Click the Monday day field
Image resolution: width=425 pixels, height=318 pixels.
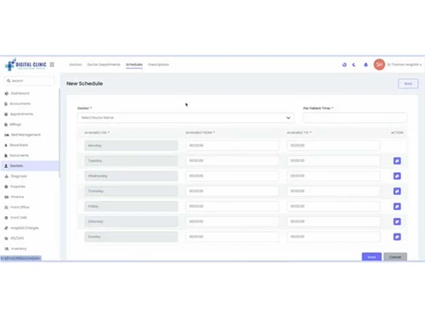pos(131,146)
